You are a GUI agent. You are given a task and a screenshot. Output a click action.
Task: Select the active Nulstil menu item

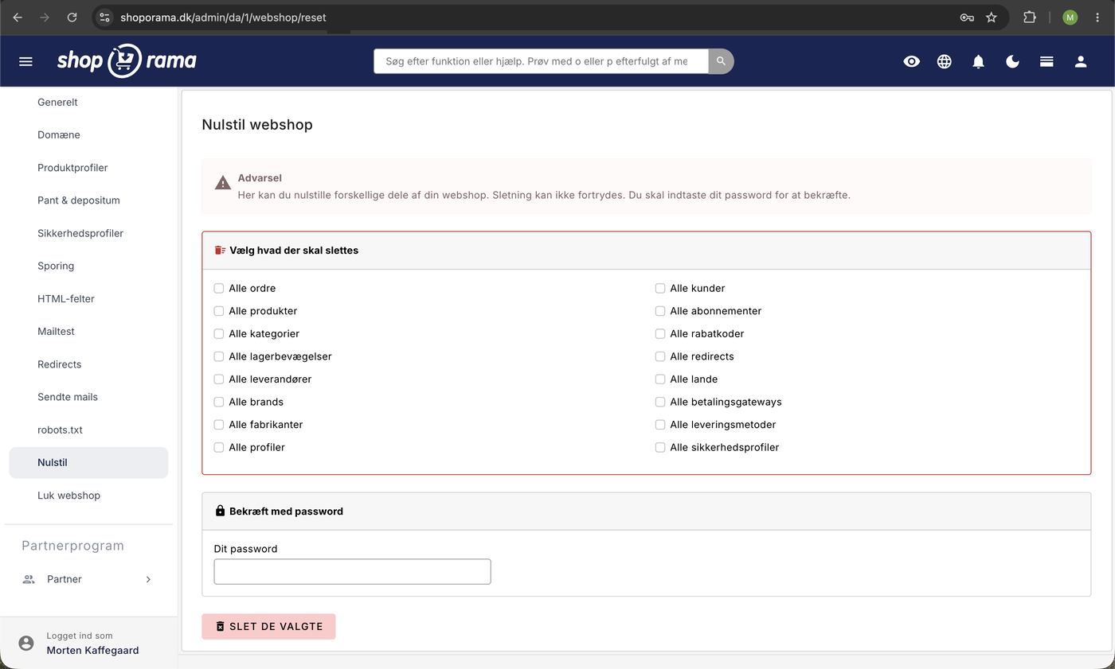88,462
